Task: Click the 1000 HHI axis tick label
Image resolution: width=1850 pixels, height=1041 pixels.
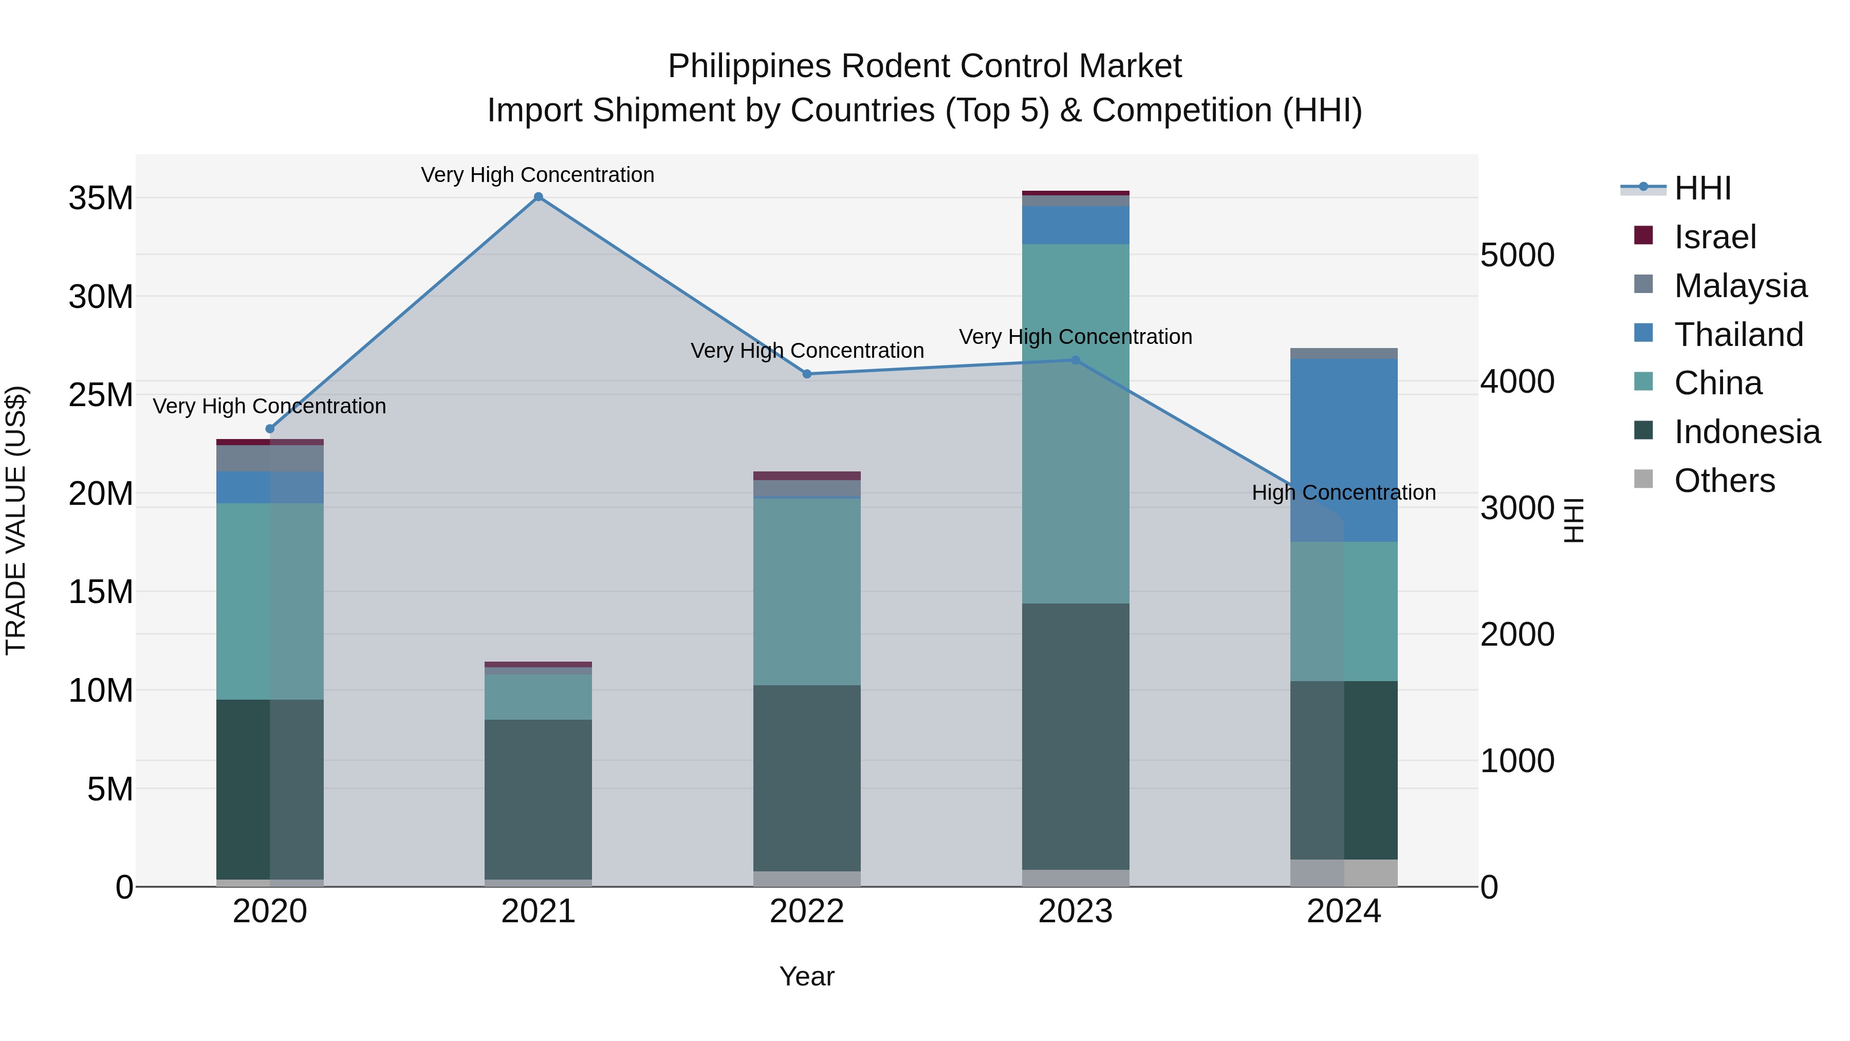Action: pos(1518,761)
